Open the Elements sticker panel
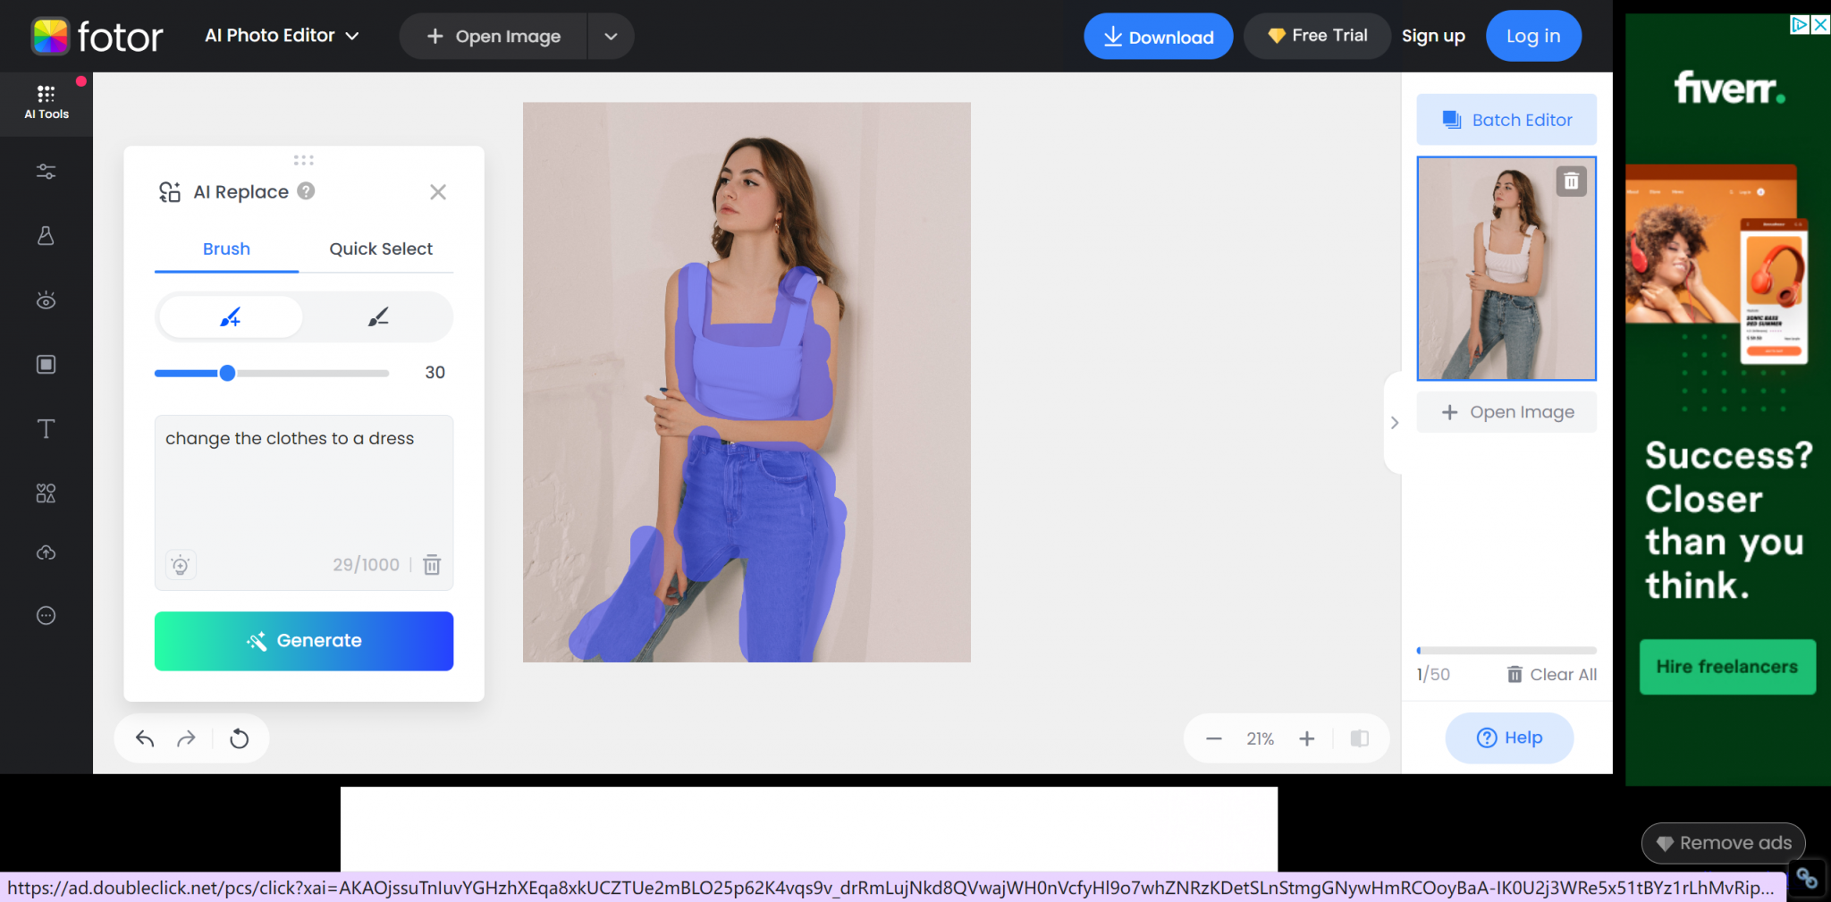Screen dimensions: 1831x902 46,493
